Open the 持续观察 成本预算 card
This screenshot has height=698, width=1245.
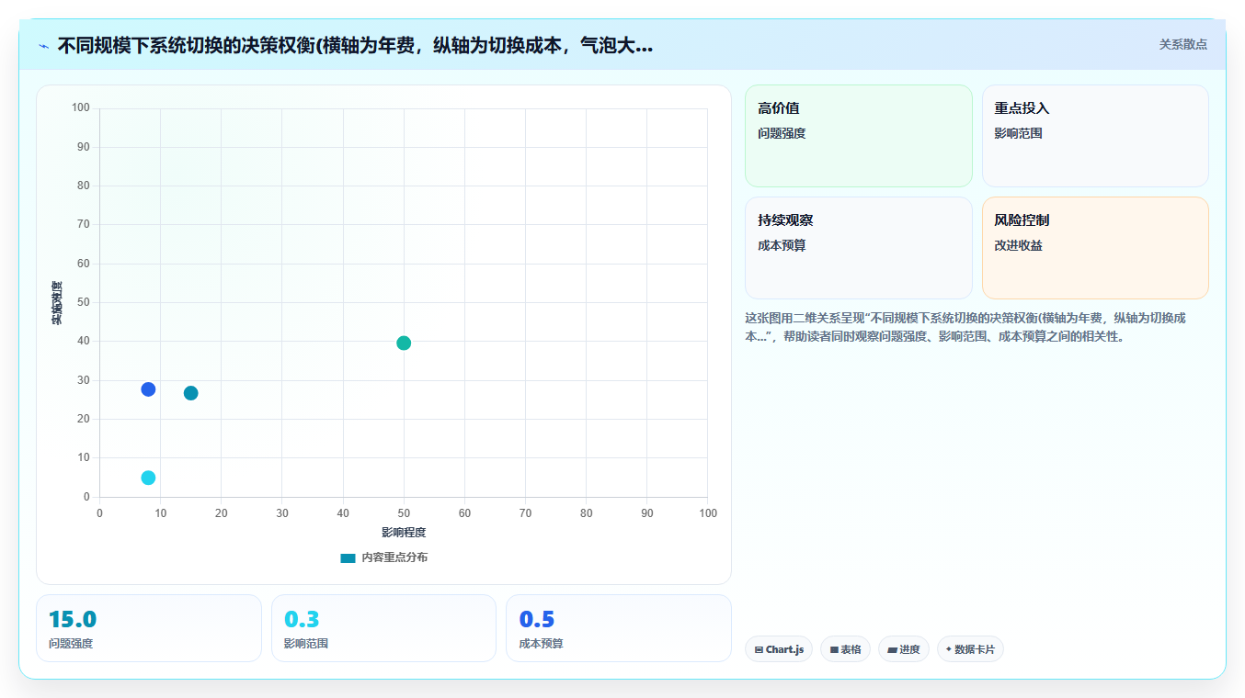[858, 248]
